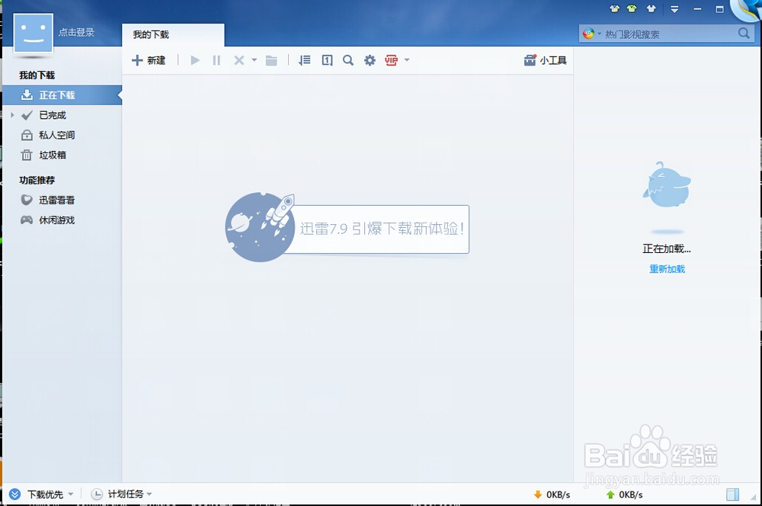The width and height of the screenshot is (762, 506).
Task: Click the 新建 new task button
Action: (x=149, y=60)
